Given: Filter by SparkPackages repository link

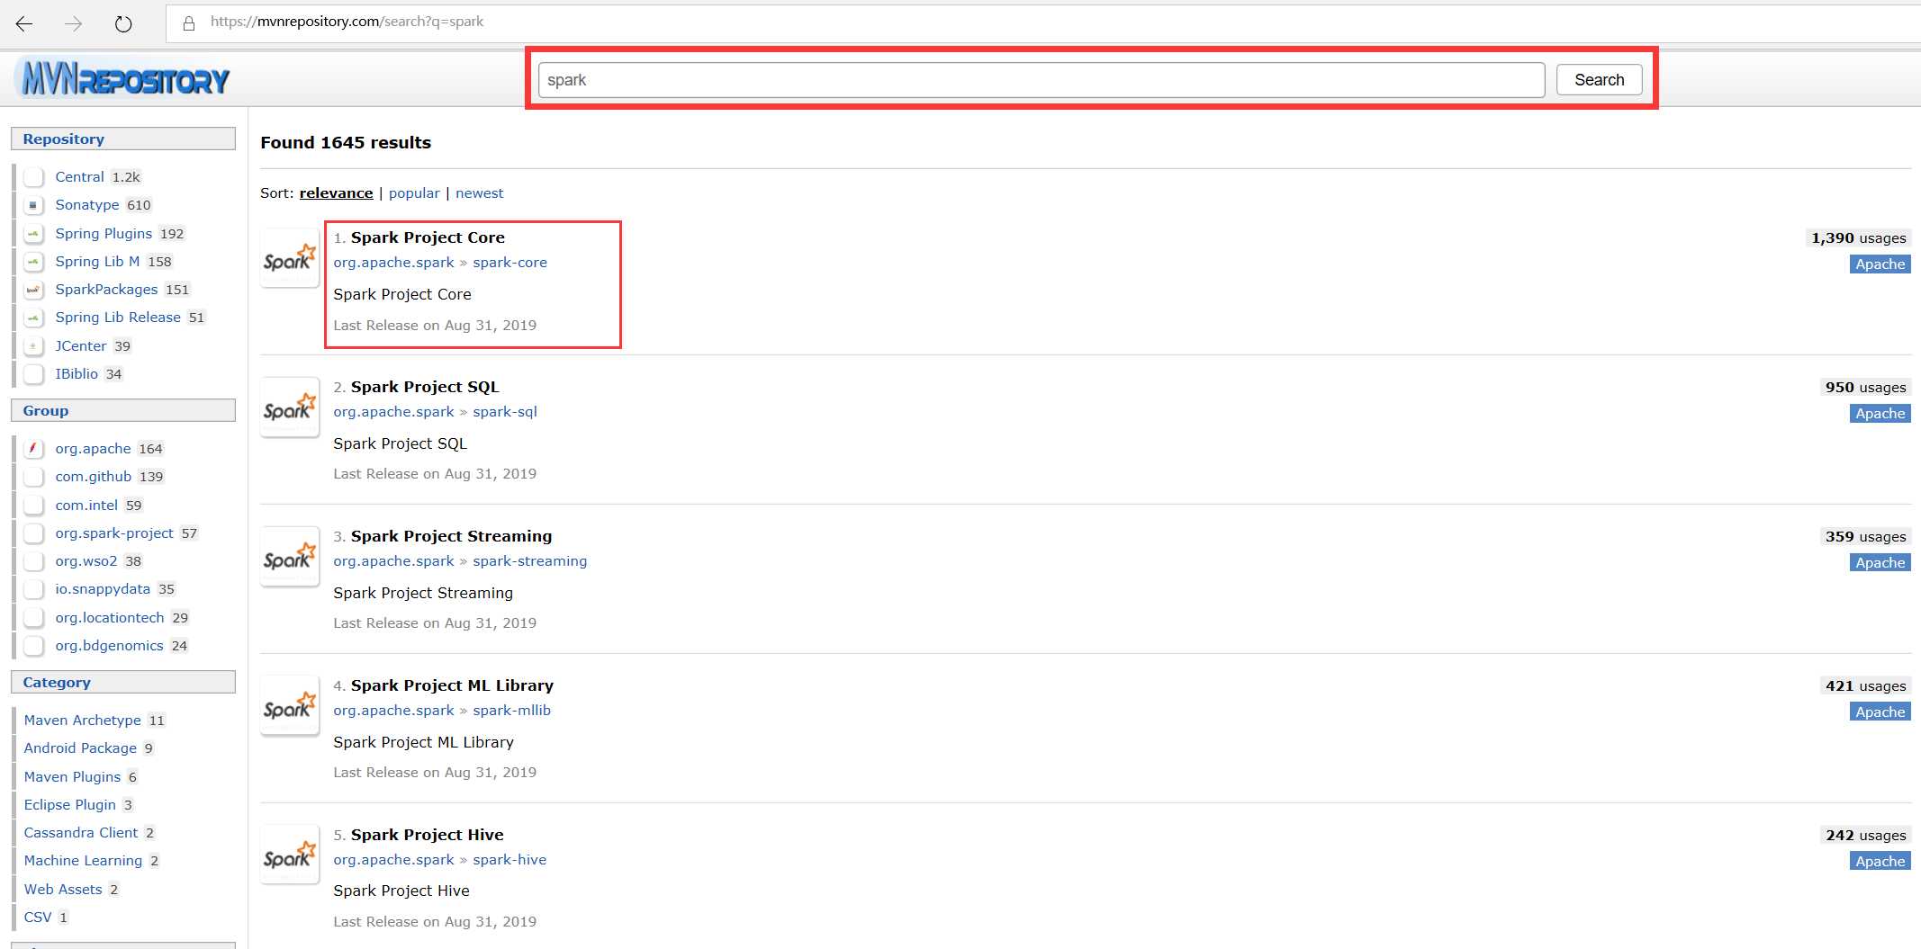Looking at the screenshot, I should click(106, 290).
